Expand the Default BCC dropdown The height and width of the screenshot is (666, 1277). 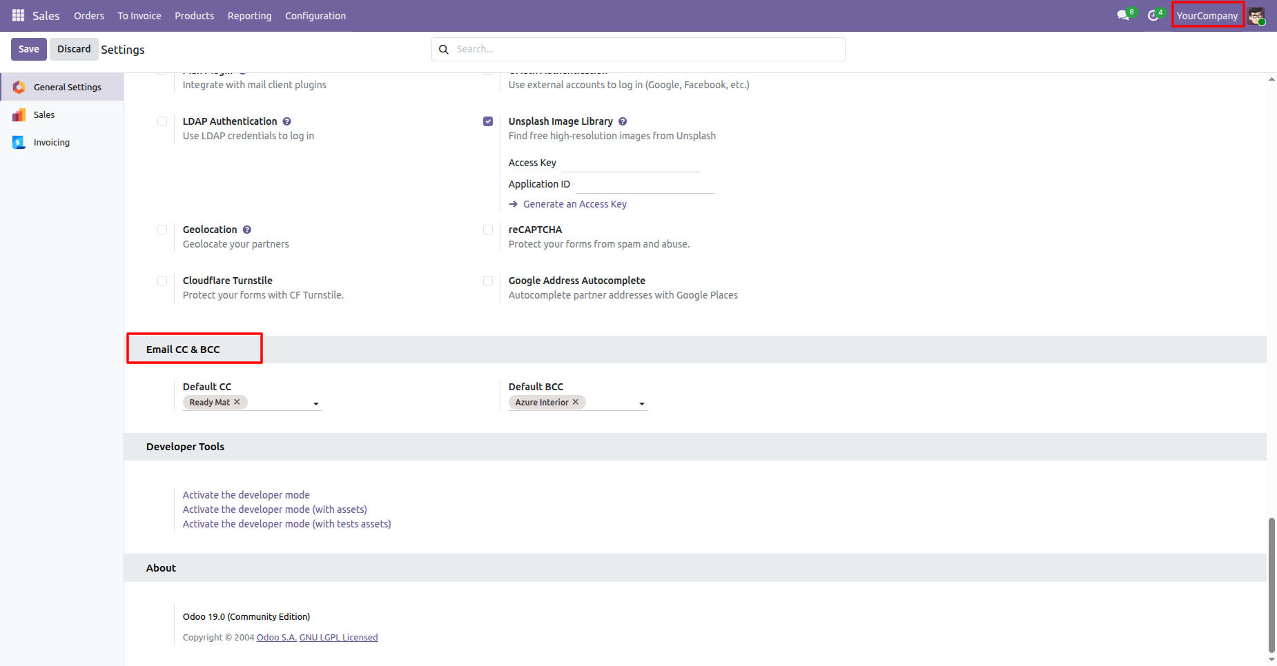[642, 403]
